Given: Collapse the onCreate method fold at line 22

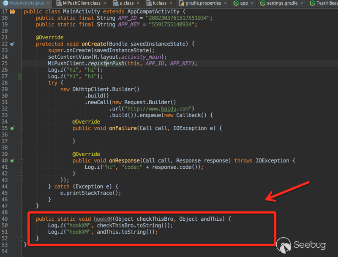Looking at the screenshot, I should click(22, 44).
